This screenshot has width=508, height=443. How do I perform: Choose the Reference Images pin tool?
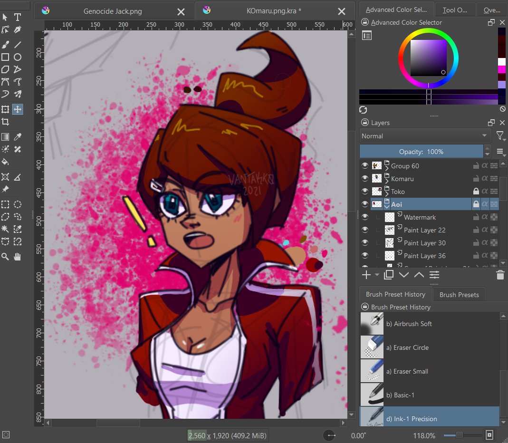pos(5,189)
